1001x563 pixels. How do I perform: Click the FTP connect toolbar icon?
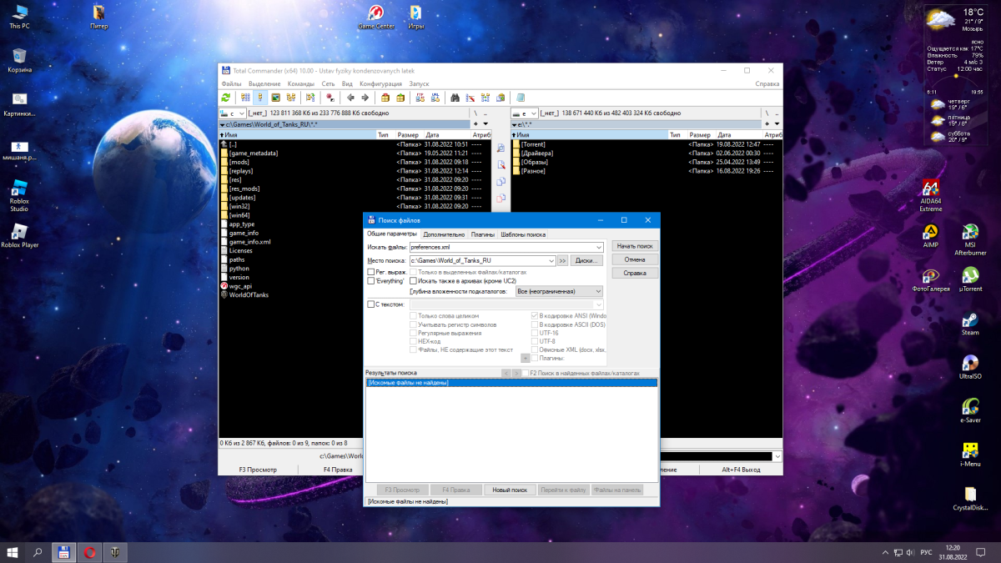click(420, 98)
